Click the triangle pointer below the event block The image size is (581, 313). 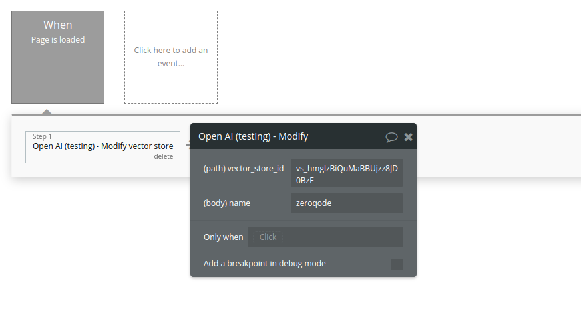[x=47, y=111]
